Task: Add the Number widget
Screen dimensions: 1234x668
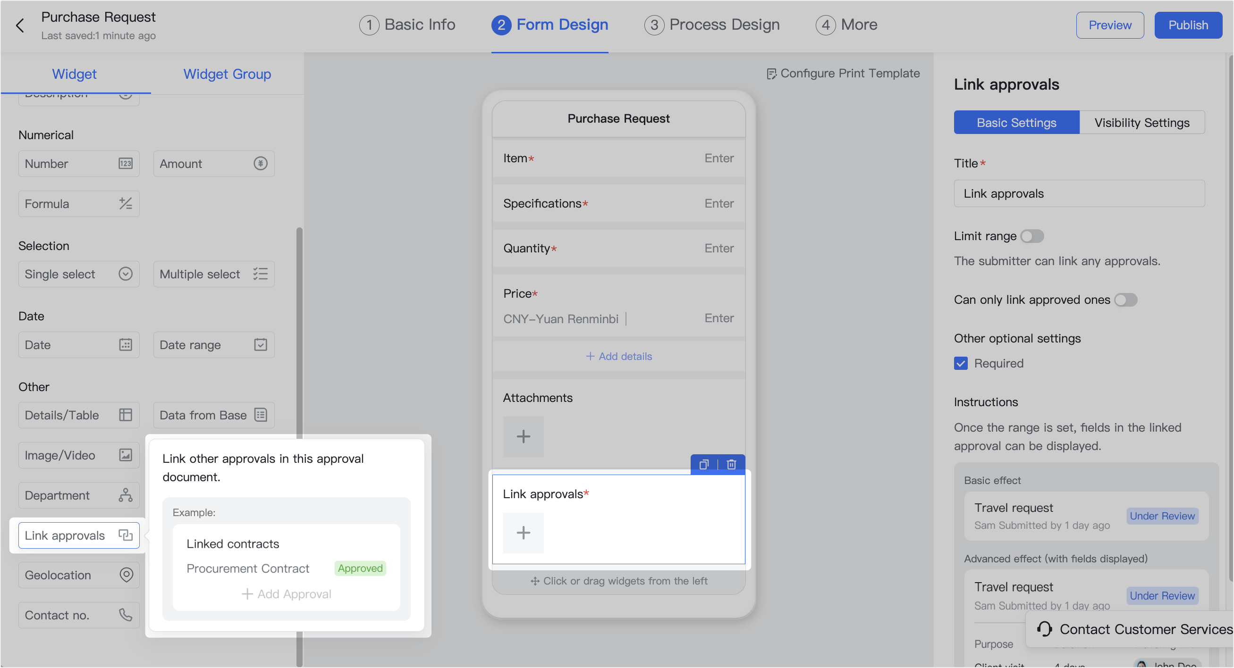Action: (x=79, y=164)
